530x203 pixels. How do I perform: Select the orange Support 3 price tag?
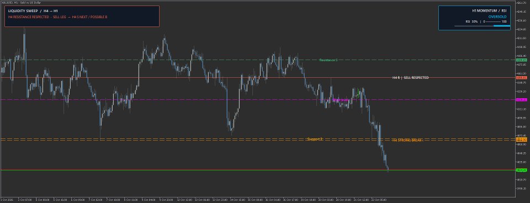tap(521, 140)
